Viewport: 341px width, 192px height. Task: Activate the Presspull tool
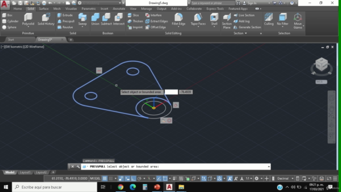[x=66, y=21]
